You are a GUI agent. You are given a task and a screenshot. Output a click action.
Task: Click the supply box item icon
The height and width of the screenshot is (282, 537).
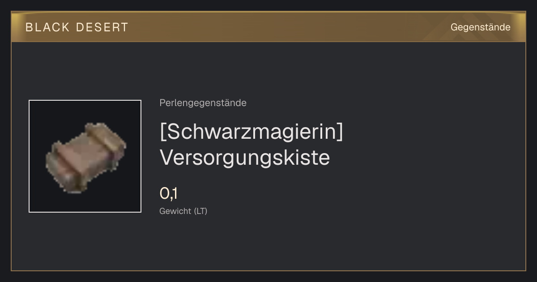coord(86,157)
